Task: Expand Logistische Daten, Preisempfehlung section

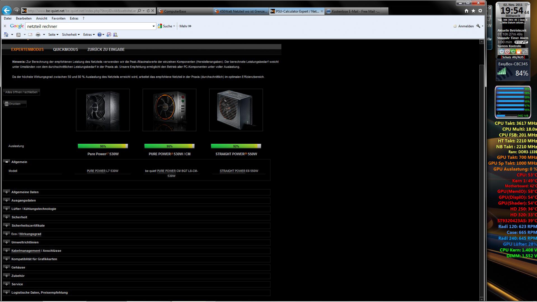Action: pyautogui.click(x=7, y=293)
